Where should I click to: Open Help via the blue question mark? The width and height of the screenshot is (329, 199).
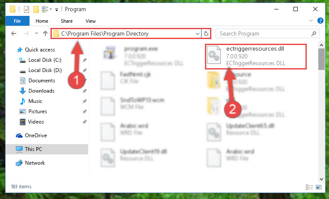click(320, 21)
